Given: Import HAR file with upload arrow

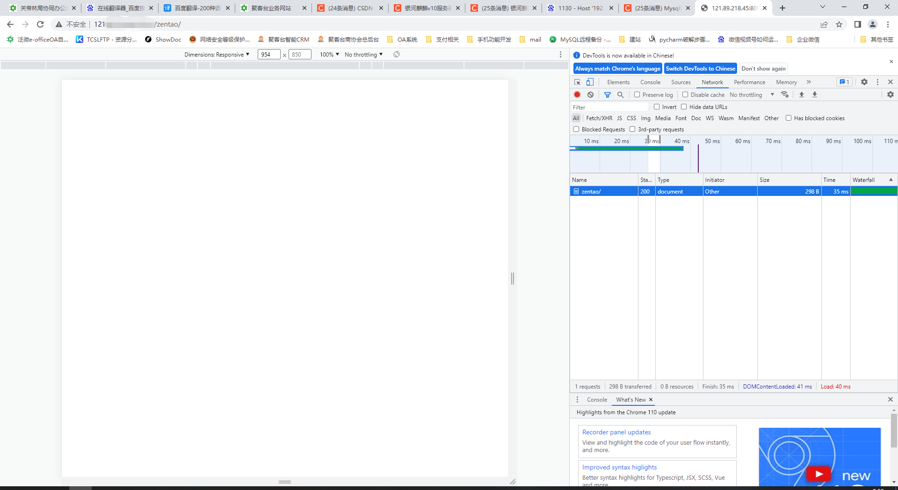Looking at the screenshot, I should coord(802,94).
